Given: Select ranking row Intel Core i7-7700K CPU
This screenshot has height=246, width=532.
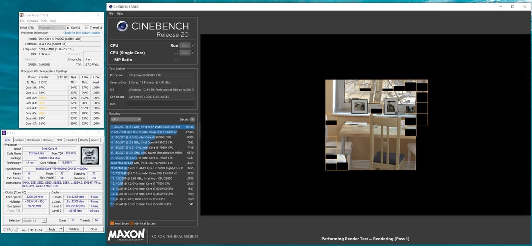Looking at the screenshot, I should [153, 184].
